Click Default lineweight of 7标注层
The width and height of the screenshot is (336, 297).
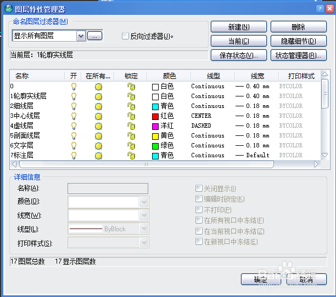click(257, 155)
